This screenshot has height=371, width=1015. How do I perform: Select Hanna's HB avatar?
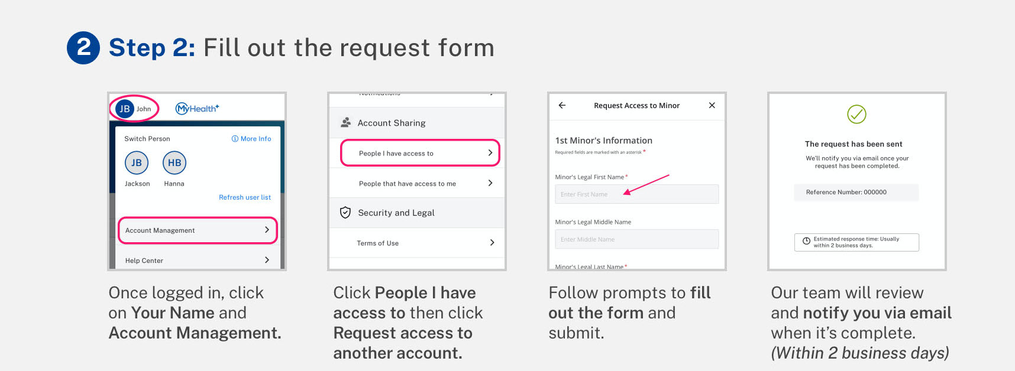tap(174, 163)
